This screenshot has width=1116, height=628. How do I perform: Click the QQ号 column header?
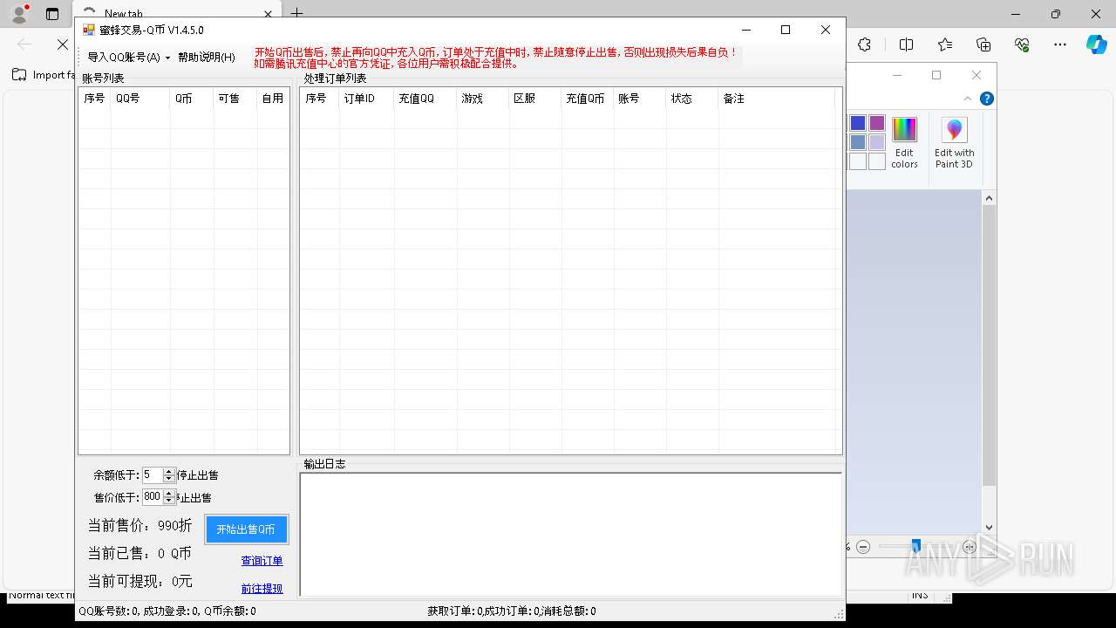[140, 99]
